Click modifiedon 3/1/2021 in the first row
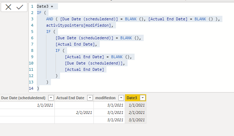This screenshot has height=136, width=234. coord(109,105)
